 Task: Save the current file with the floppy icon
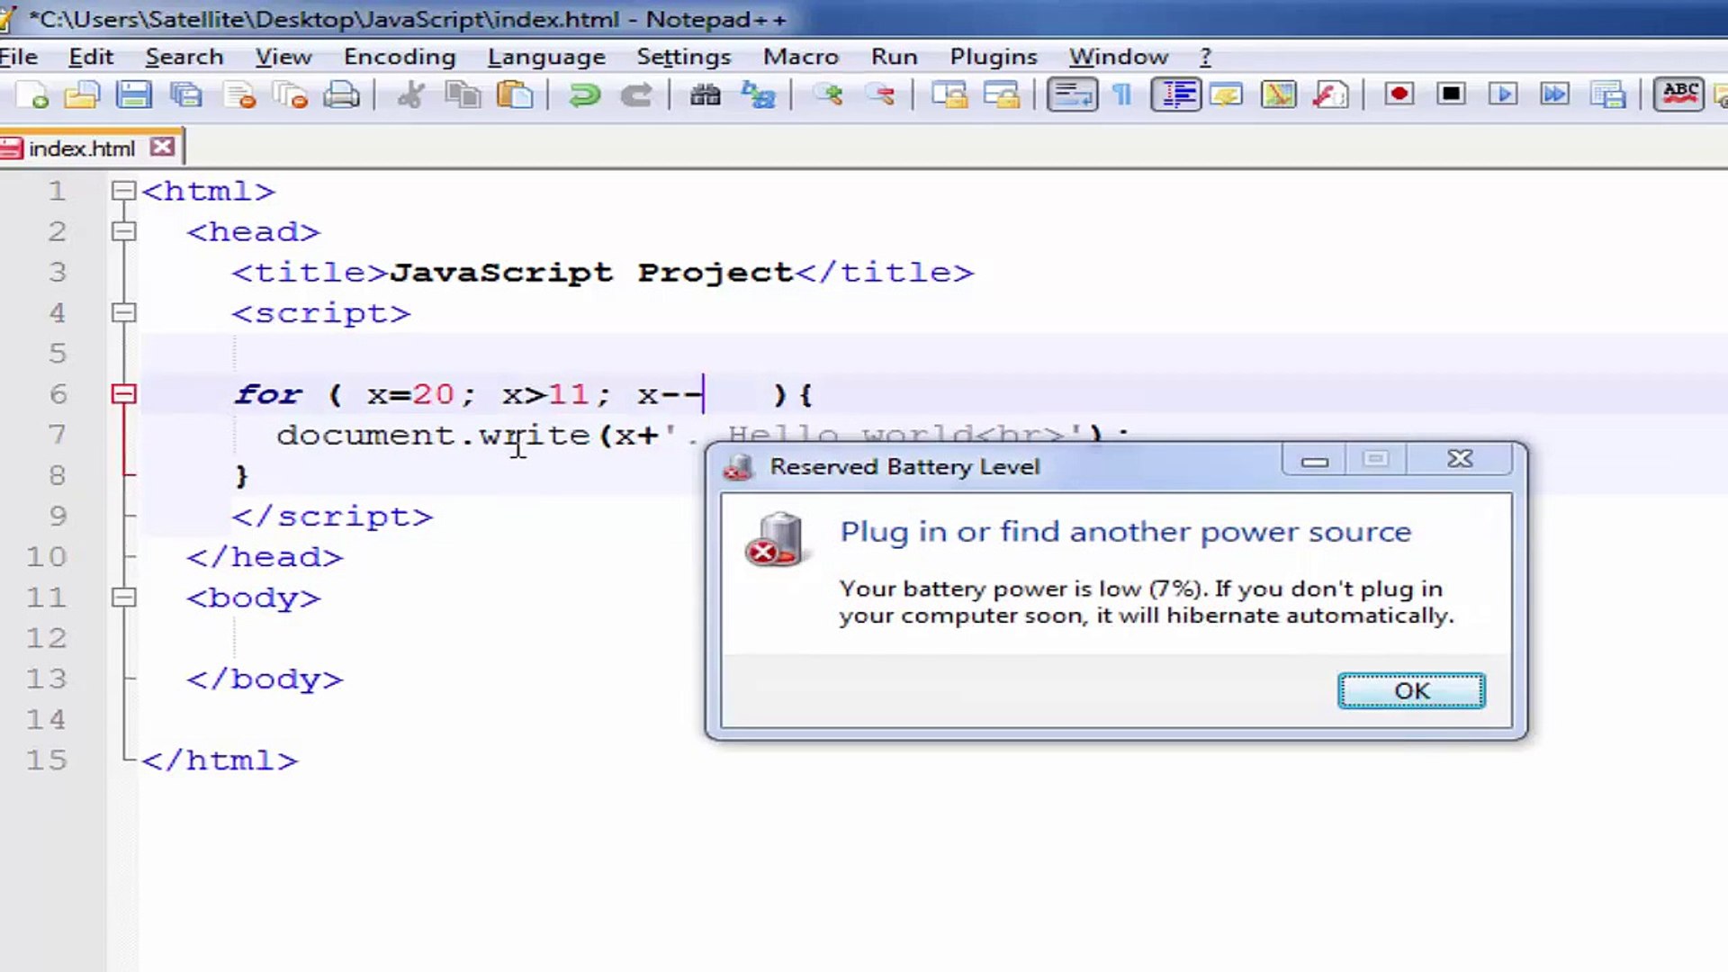click(134, 94)
